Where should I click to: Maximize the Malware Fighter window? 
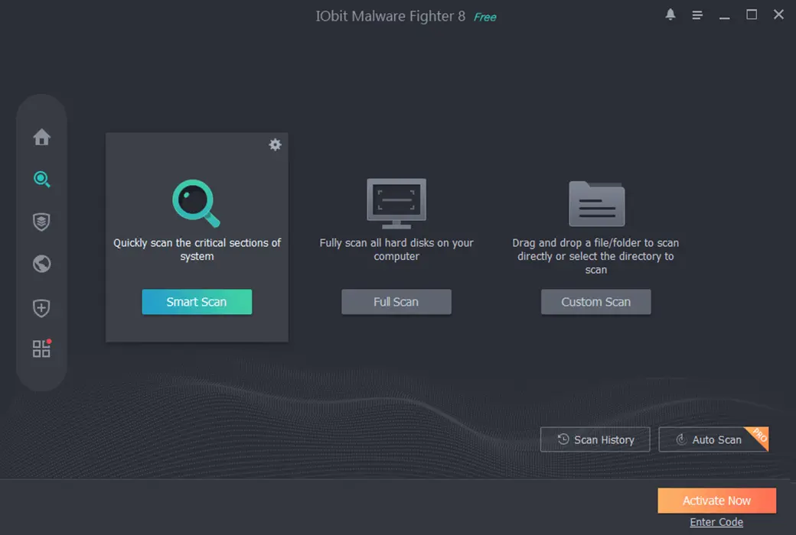tap(752, 15)
